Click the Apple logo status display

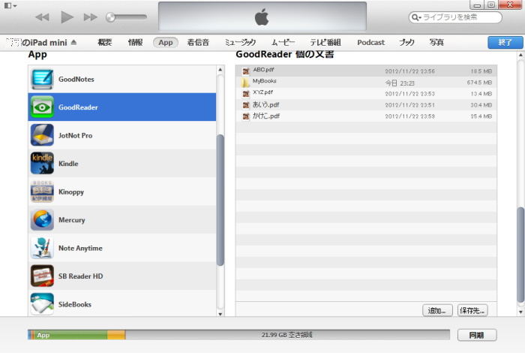(262, 17)
